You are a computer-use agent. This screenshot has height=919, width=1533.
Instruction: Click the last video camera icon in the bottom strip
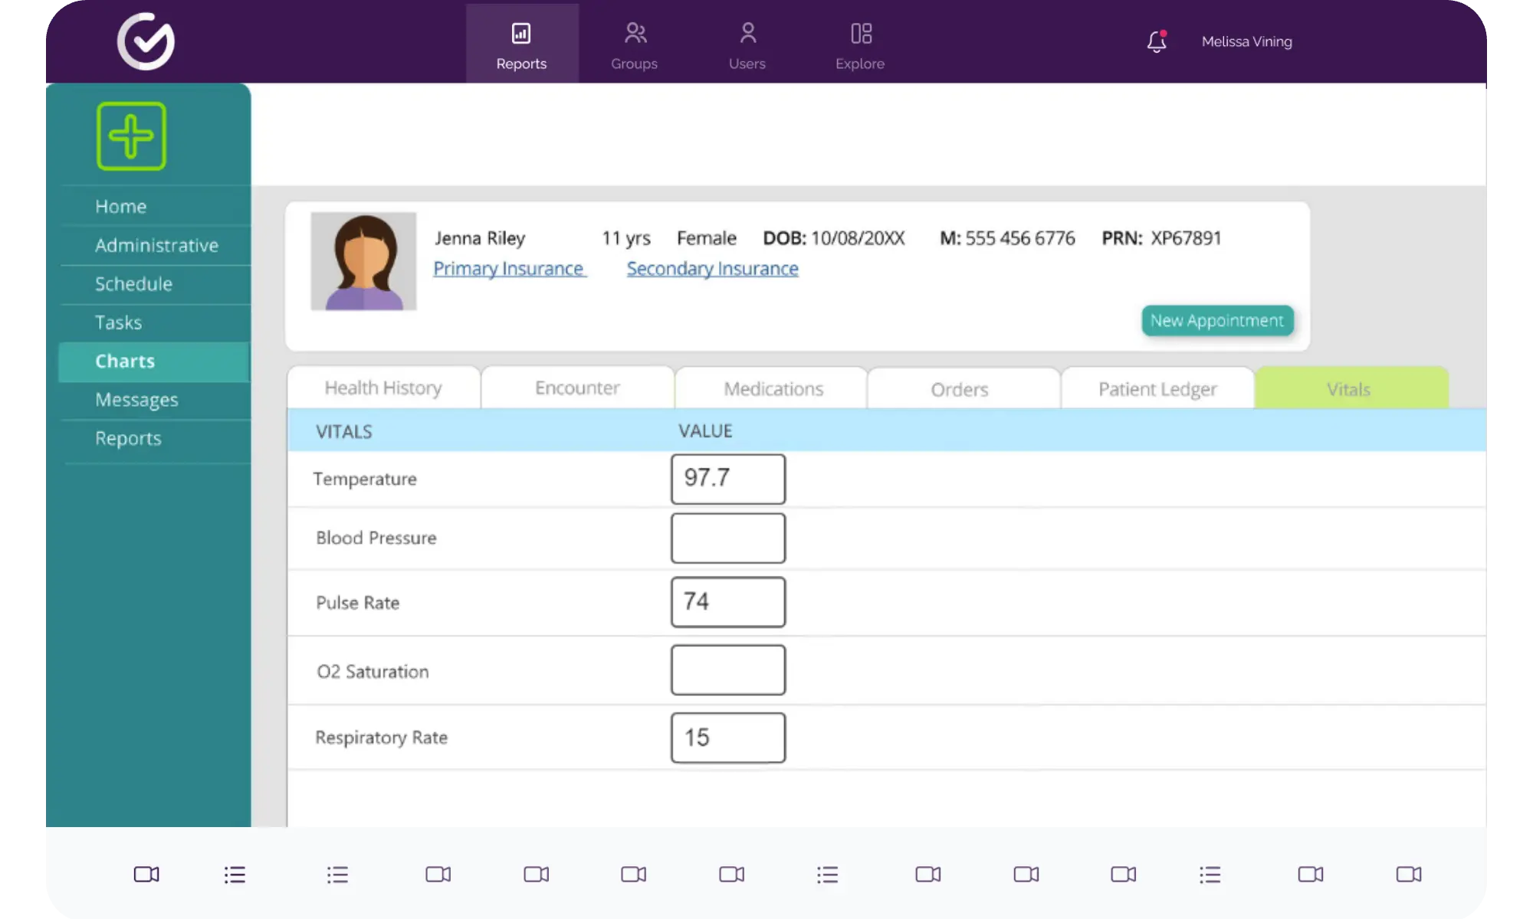[x=1408, y=874]
